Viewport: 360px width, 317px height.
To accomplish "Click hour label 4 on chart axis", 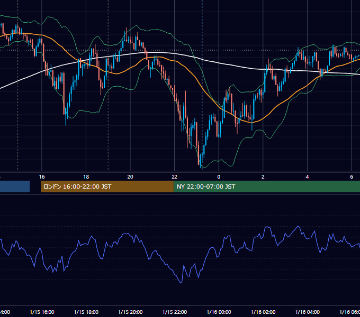I will coord(307,176).
